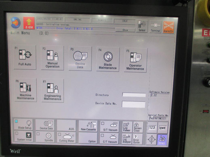Click the blue Direct button
Viewport: 210px width, 157px height.
(x=162, y=140)
